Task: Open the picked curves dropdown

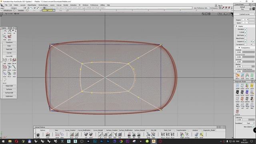Action: (x=244, y=14)
